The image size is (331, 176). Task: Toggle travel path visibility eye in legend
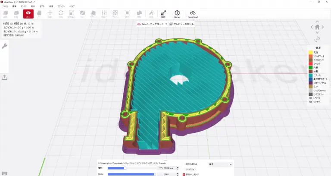coord(310,98)
